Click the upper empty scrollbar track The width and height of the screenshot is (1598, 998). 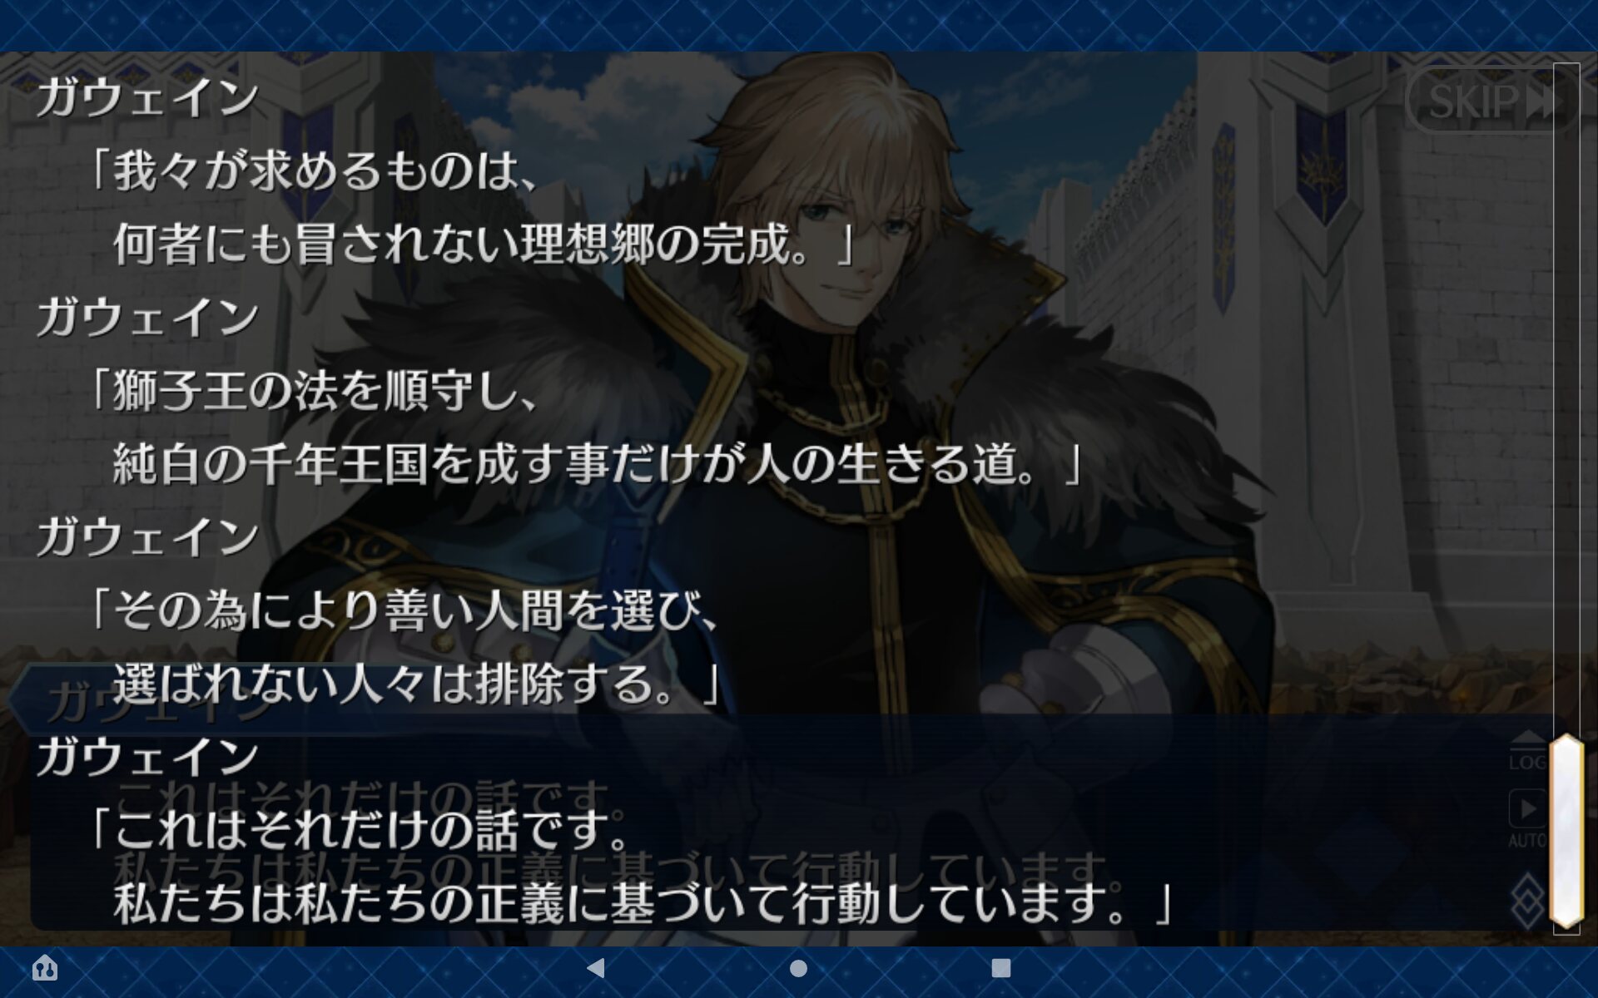[1566, 399]
